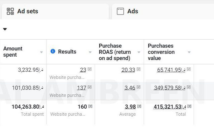Open the Purchase ROAS column dropdown arrow
Screen dimensions: 214x129
tap(139, 52)
